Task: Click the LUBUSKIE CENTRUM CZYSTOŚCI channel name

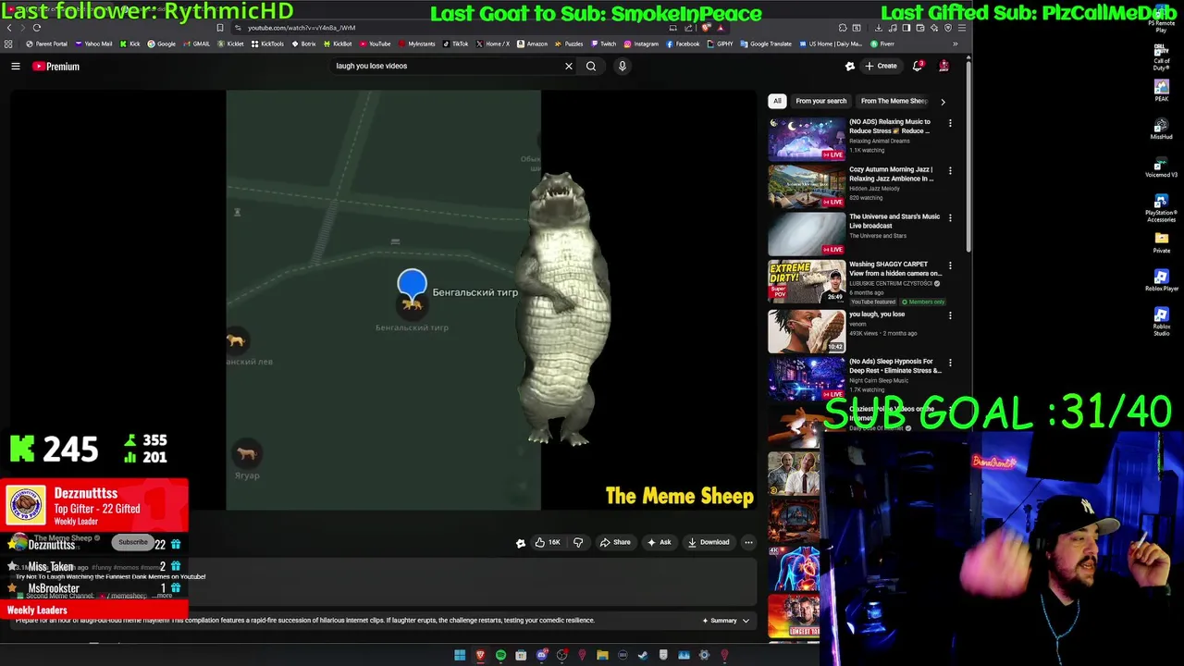Action: point(891,283)
